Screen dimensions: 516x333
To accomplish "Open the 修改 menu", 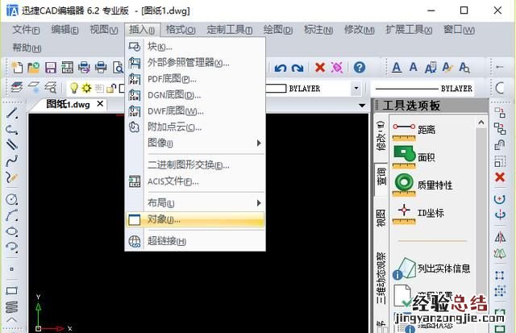I will [x=359, y=30].
